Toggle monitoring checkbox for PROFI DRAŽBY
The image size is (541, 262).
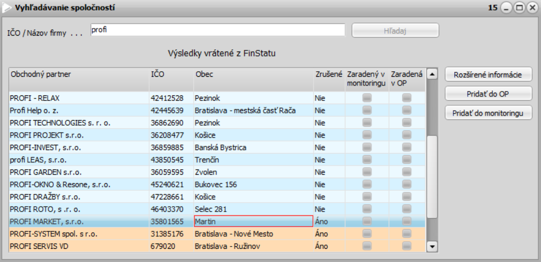(x=367, y=197)
